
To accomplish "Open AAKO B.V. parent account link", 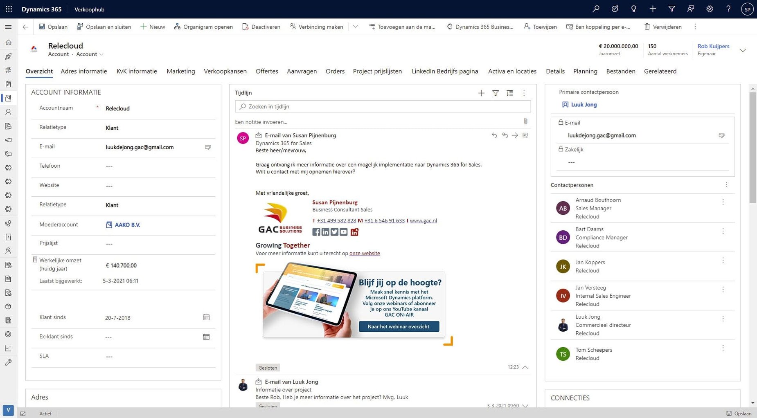I will pyautogui.click(x=127, y=225).
